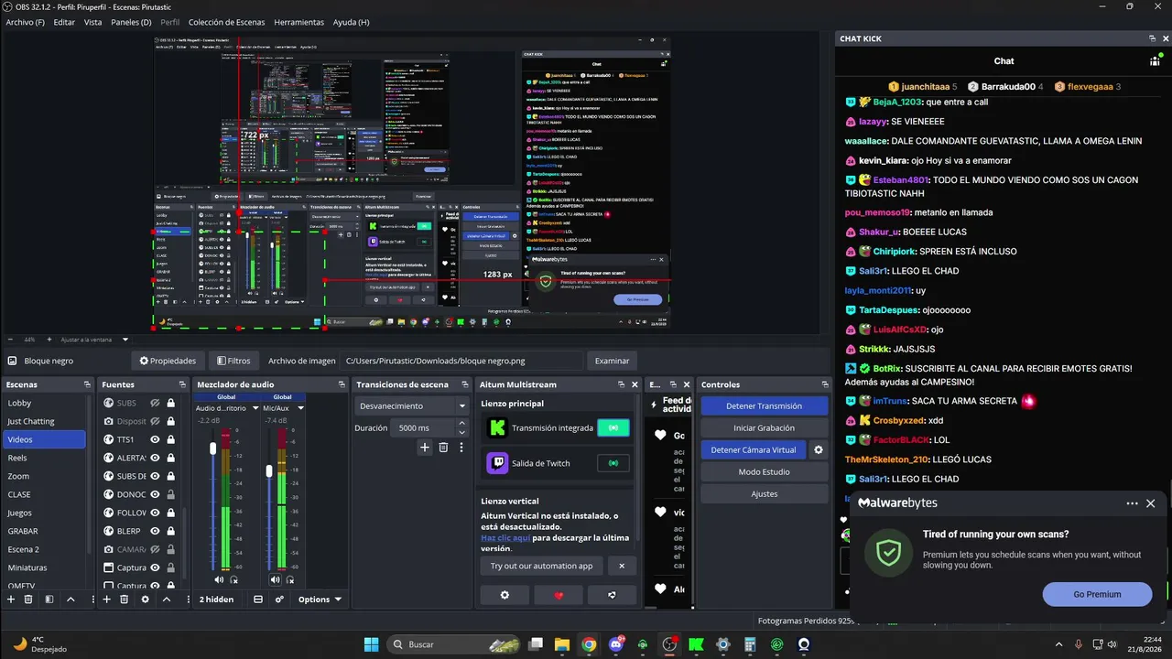The height and width of the screenshot is (659, 1172).
Task: Increase transition Duración with up arrow
Action: [x=462, y=424]
